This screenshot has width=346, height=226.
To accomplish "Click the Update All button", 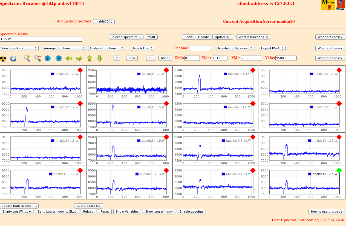I will (x=223, y=37).
